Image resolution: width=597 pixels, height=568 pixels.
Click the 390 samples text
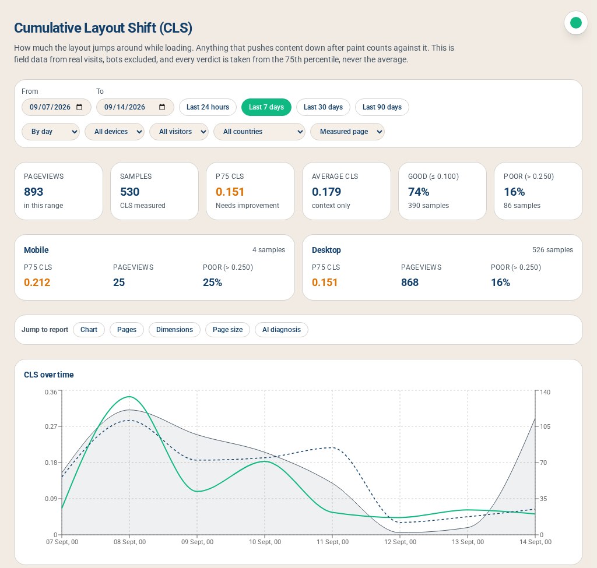coord(429,206)
